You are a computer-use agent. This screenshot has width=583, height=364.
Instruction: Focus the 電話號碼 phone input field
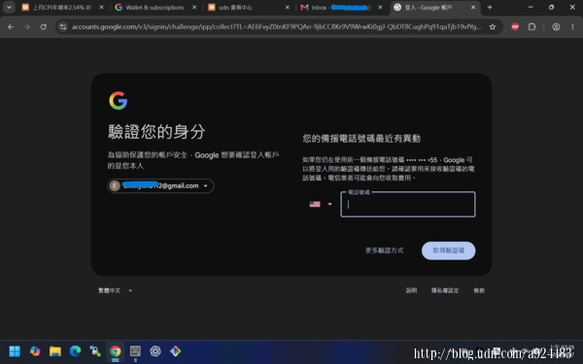tap(408, 204)
